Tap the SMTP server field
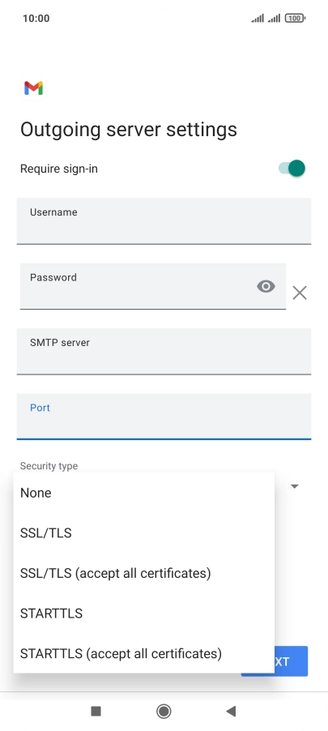Screen dimensions: 328x731 (x=164, y=352)
